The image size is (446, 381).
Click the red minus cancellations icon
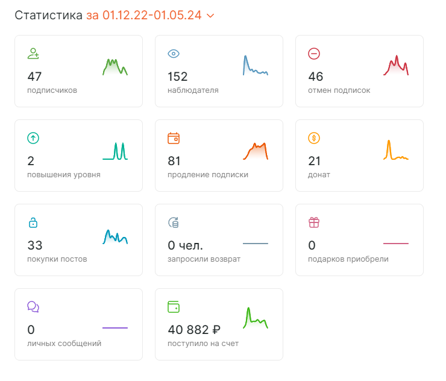point(314,54)
